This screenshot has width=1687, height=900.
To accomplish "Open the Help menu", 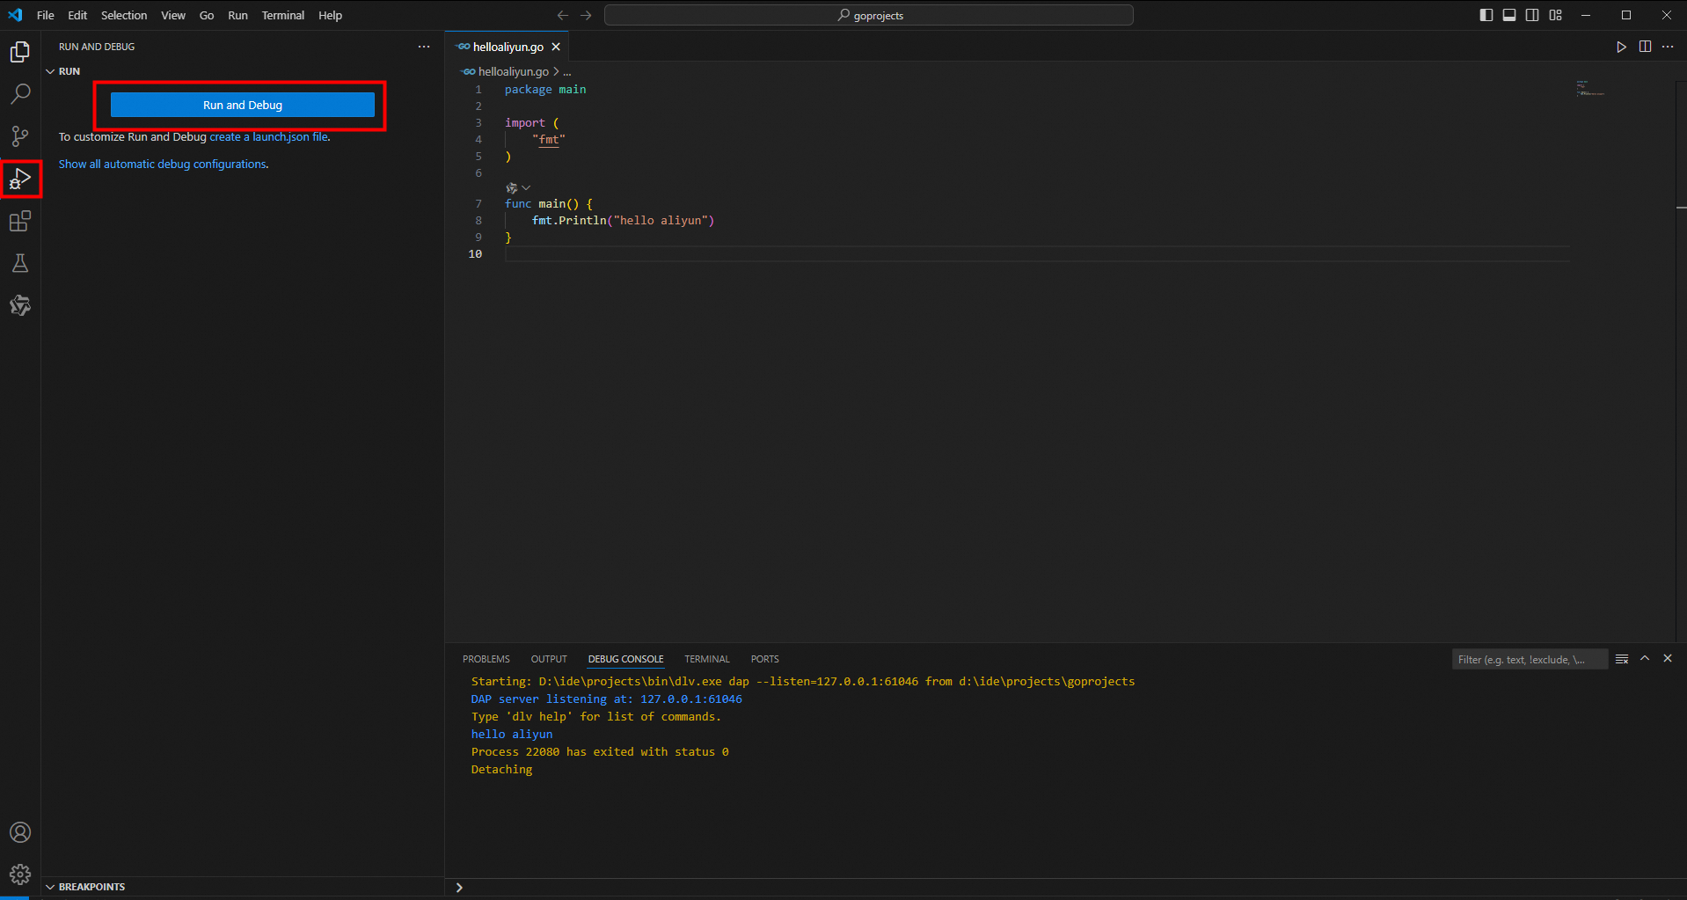I will coord(330,15).
